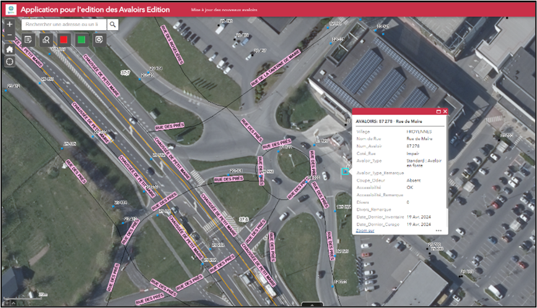Open the edit form list widget
The width and height of the screenshot is (537, 308).
[x=28, y=40]
